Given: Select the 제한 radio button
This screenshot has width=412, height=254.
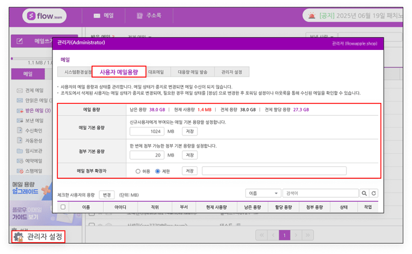Looking at the screenshot, I should [158, 171].
